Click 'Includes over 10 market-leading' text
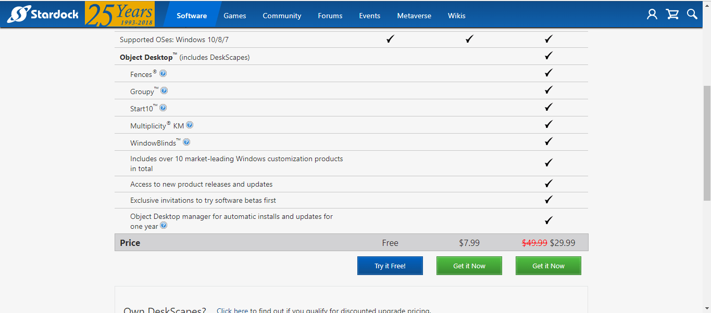 236,163
